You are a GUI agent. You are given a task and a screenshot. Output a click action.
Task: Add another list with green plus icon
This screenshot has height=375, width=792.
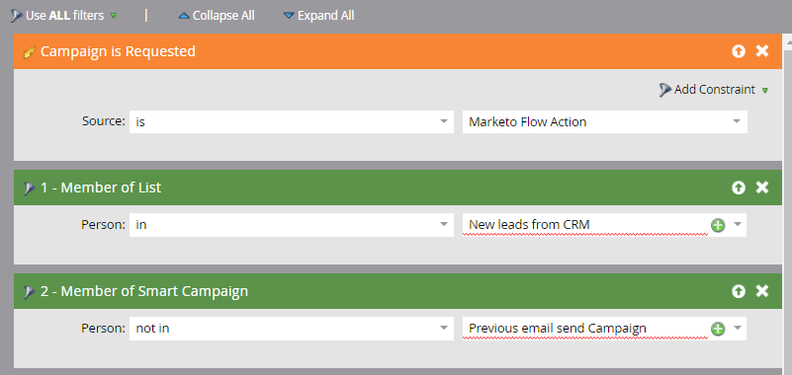click(718, 225)
